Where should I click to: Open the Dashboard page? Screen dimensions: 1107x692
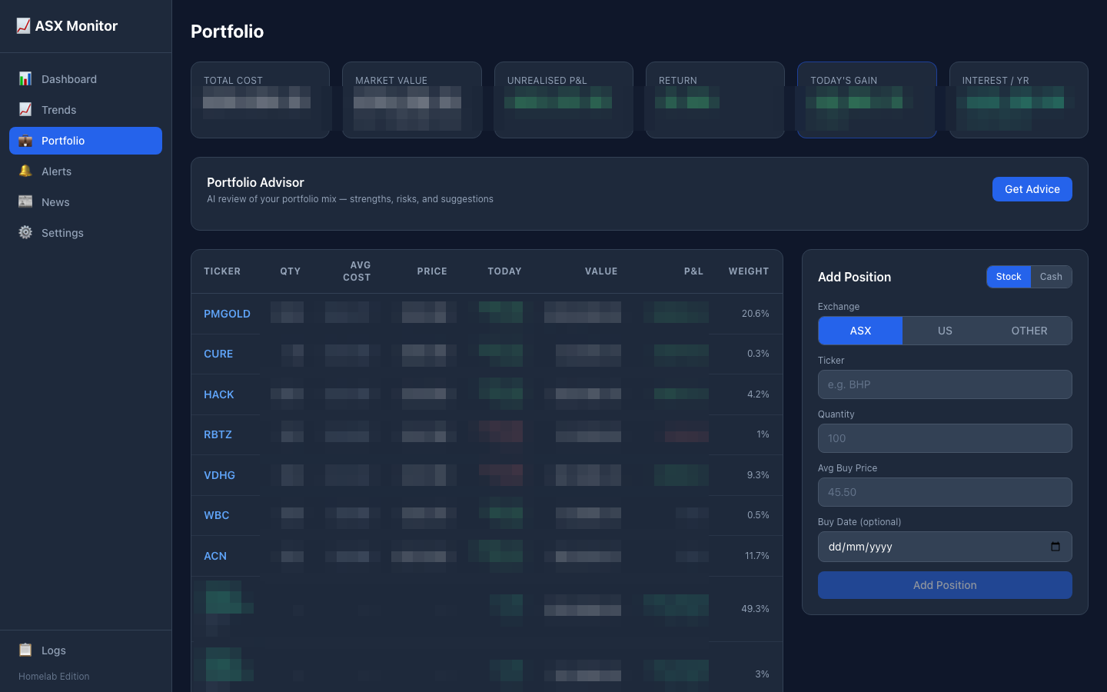[85, 79]
